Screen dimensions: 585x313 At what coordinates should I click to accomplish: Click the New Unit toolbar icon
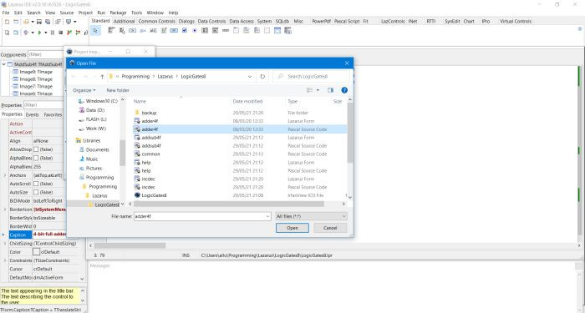7,22
